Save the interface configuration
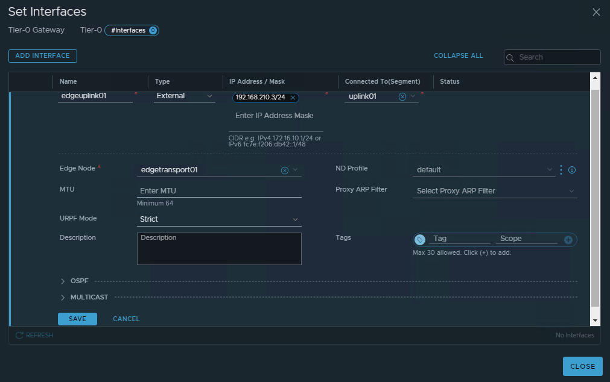The image size is (610, 382). 77,319
